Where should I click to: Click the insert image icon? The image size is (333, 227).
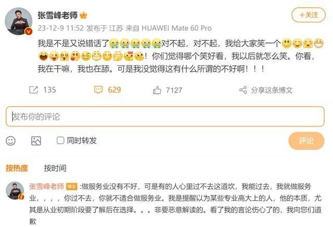36,141
